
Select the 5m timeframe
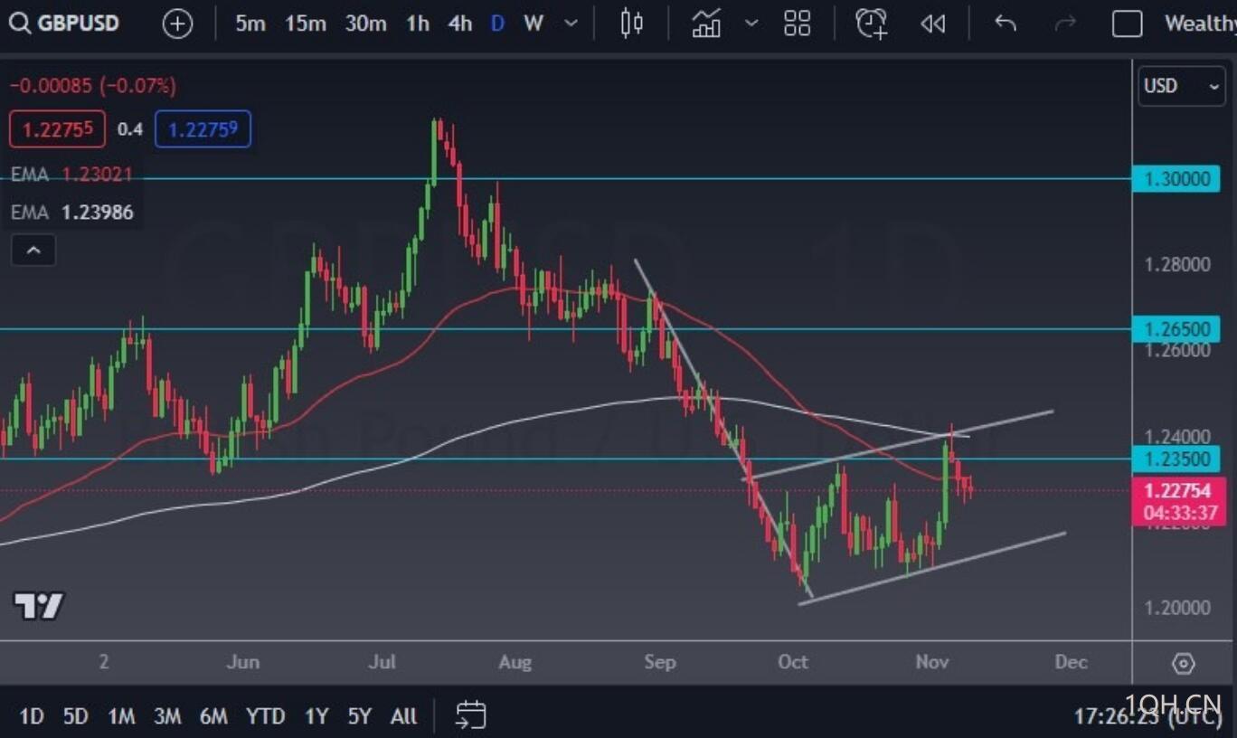click(x=250, y=24)
